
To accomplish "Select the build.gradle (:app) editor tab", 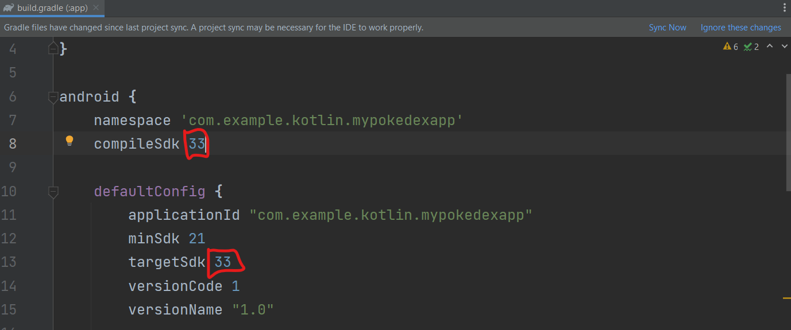I will (49, 8).
